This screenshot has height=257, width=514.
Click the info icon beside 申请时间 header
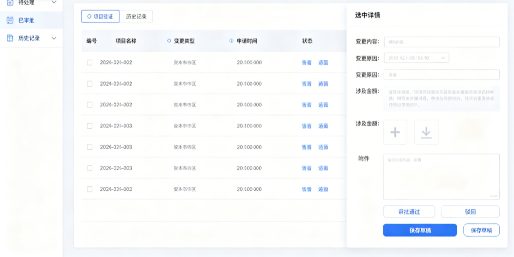coord(231,41)
